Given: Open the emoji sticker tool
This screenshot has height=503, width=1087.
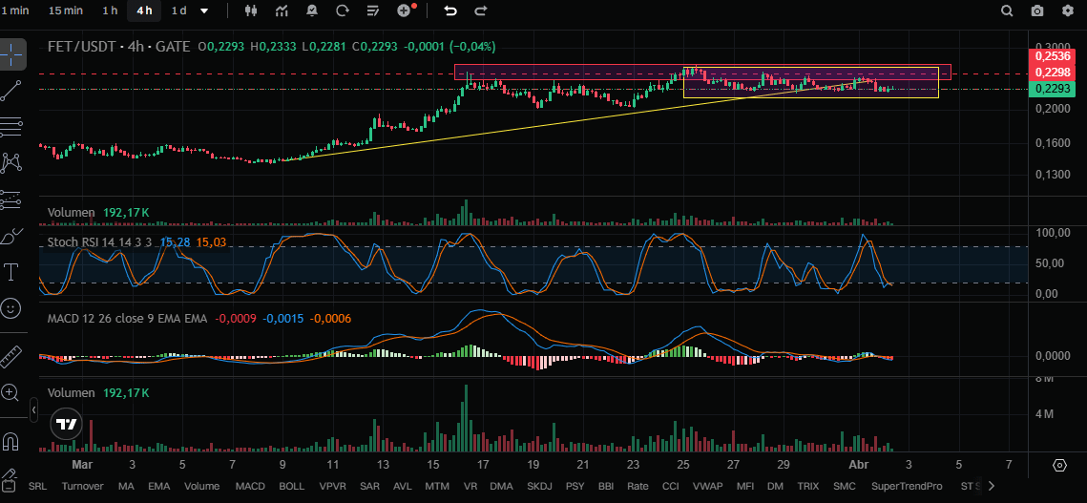Looking at the screenshot, I should [x=12, y=308].
